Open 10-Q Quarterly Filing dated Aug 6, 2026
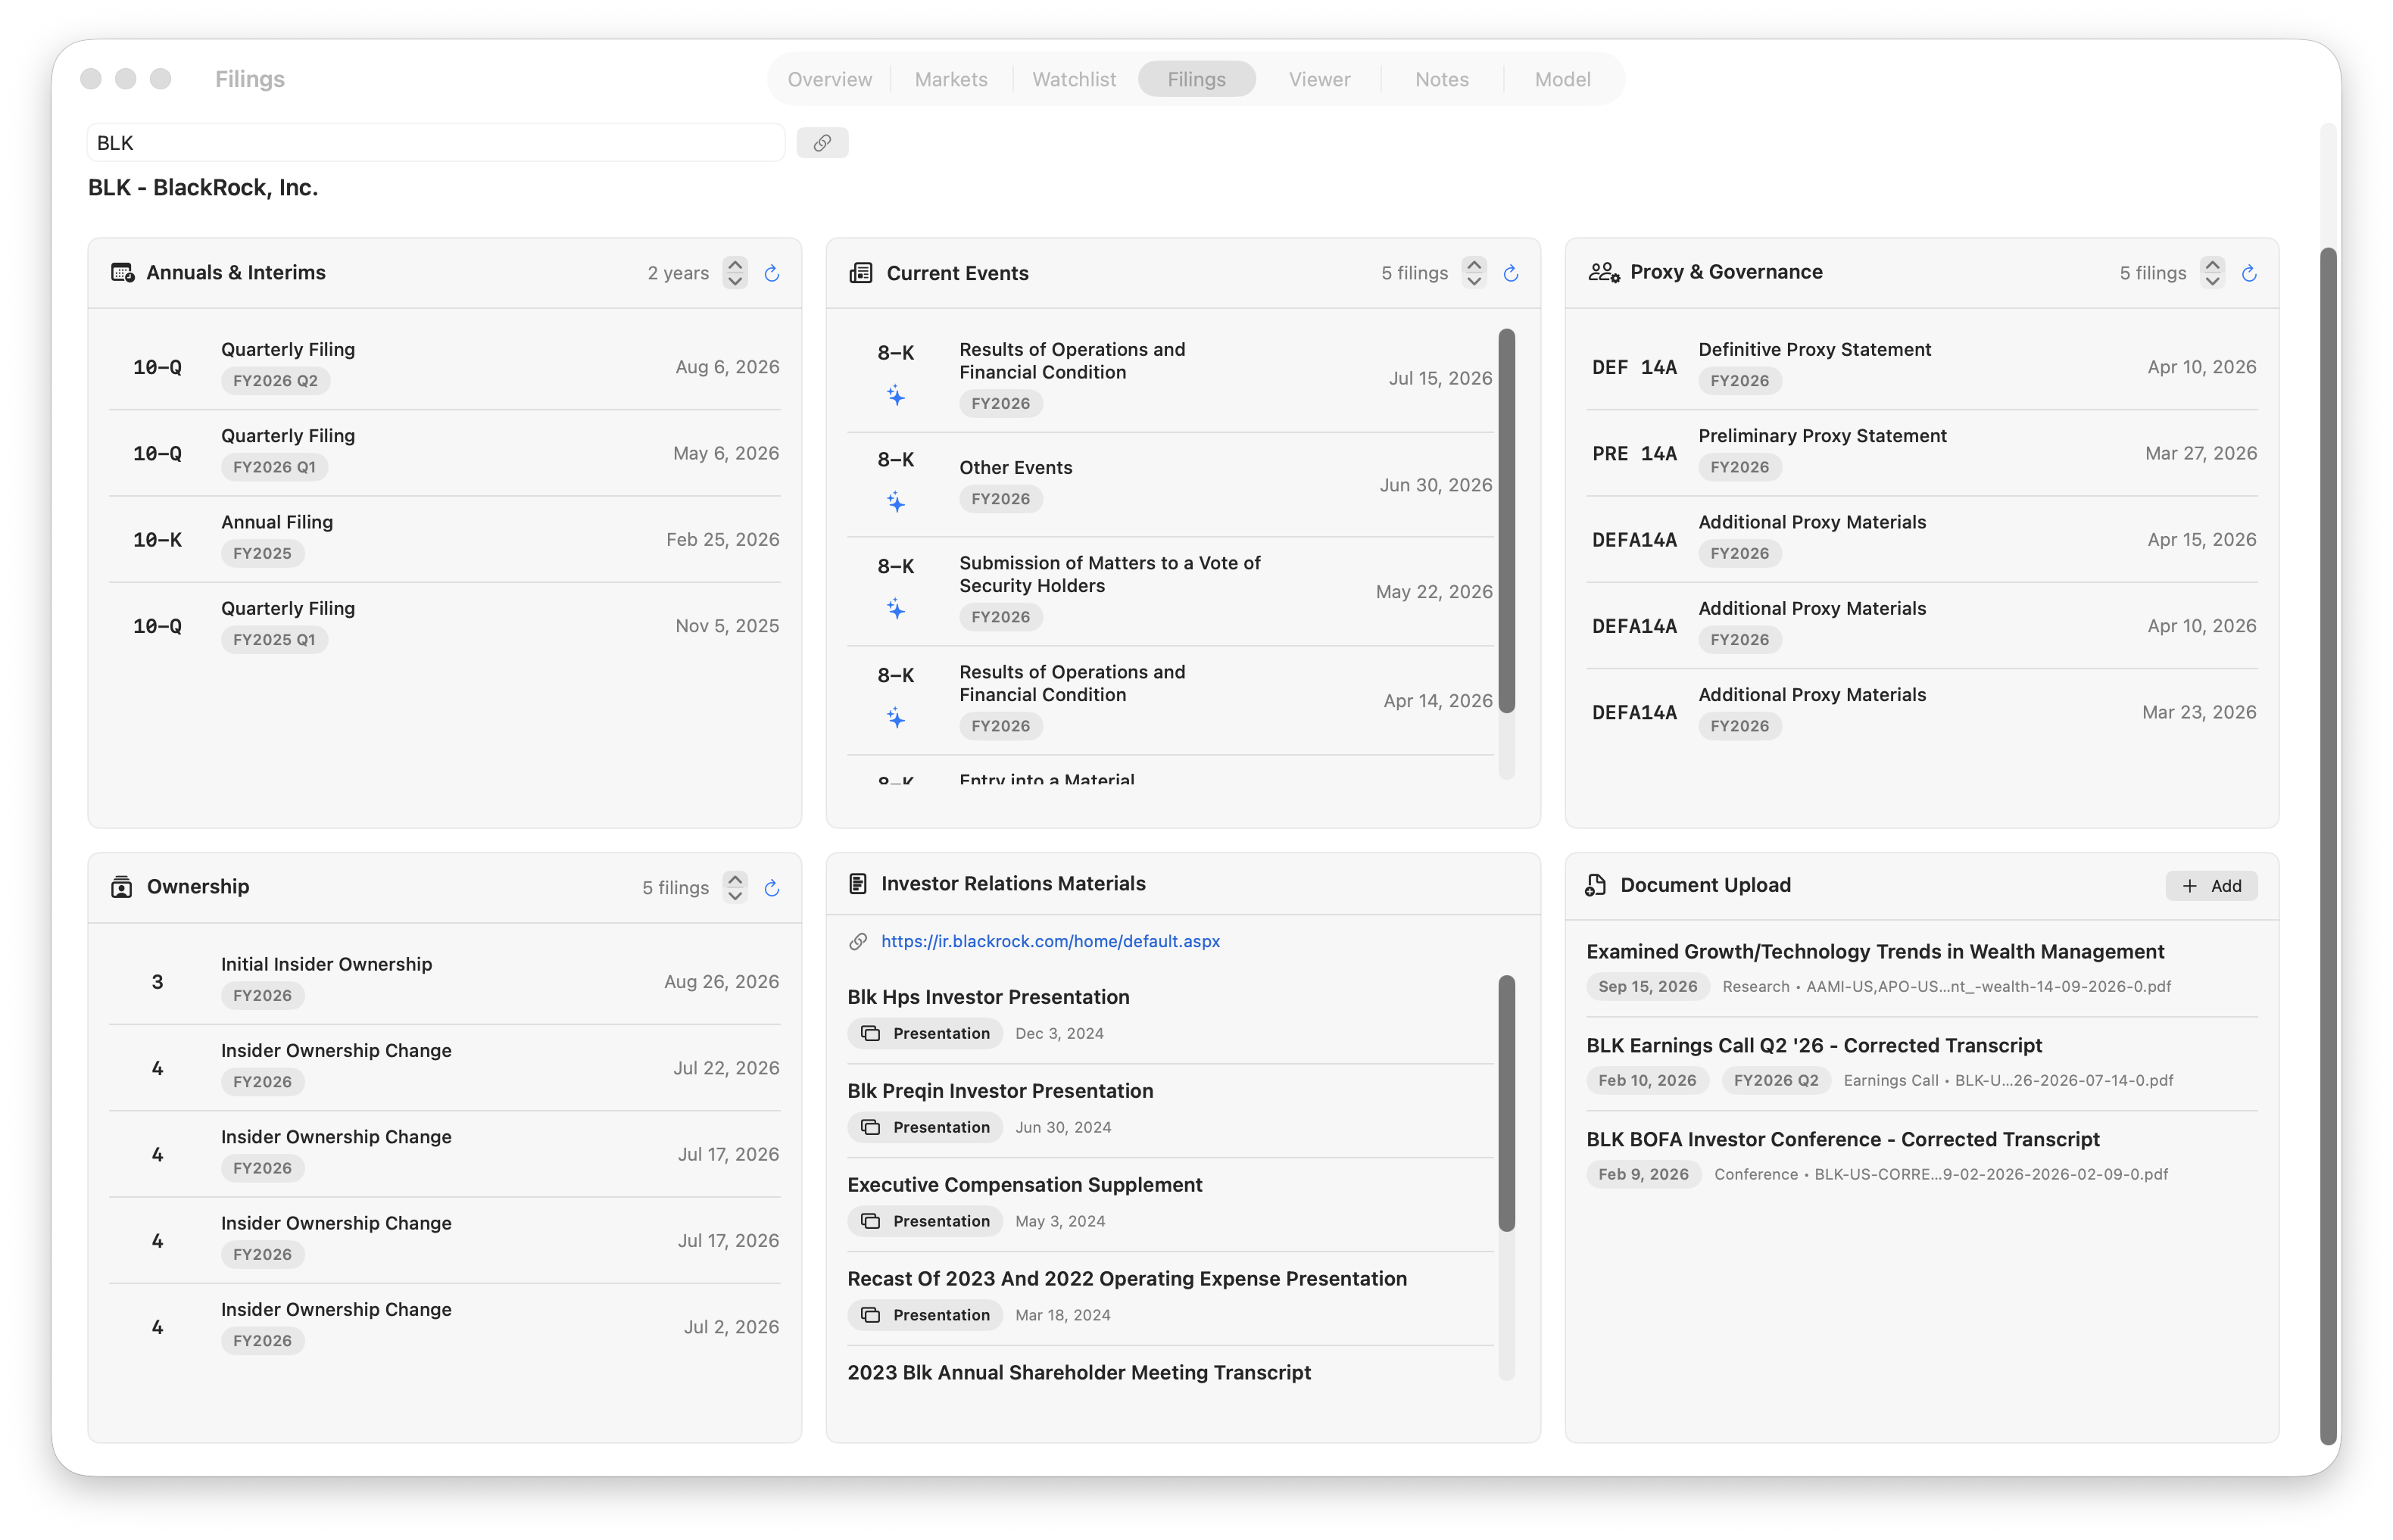 [x=445, y=366]
